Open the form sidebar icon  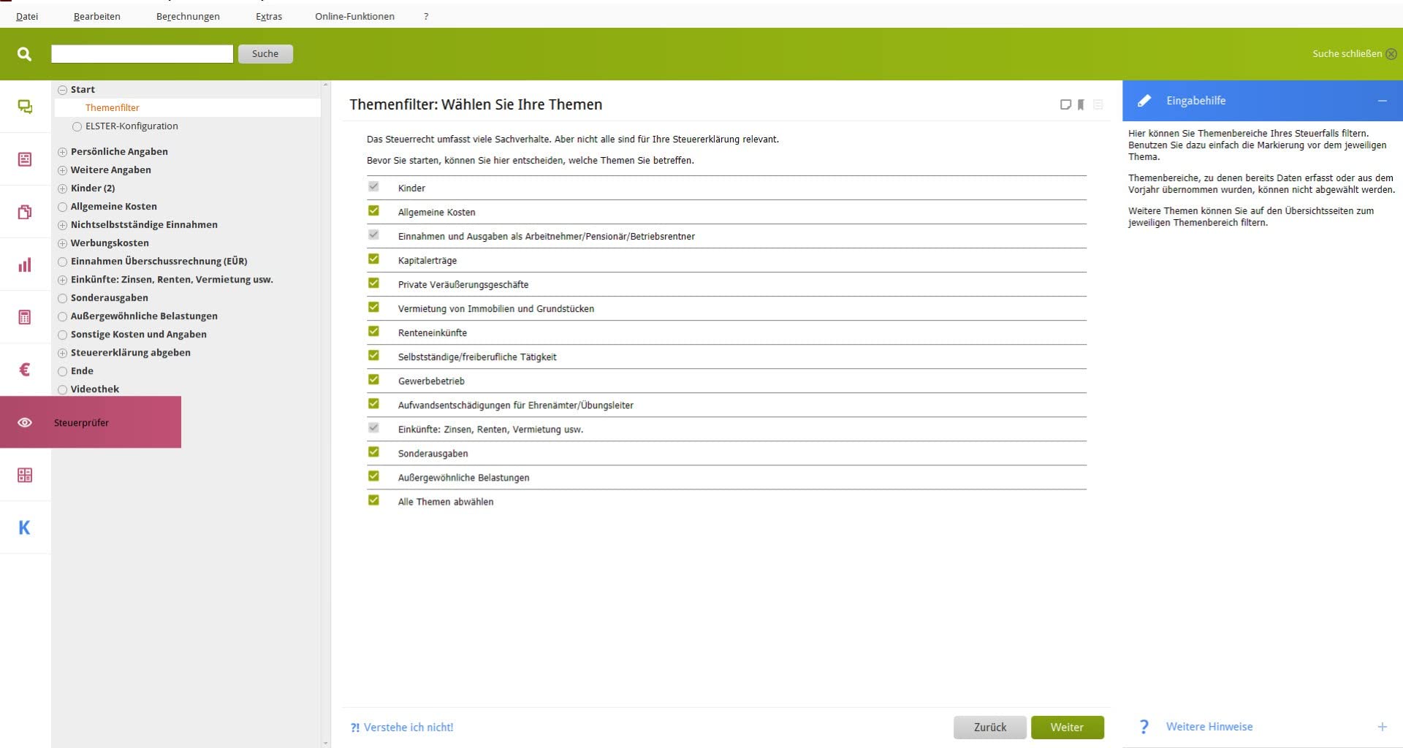[25, 159]
